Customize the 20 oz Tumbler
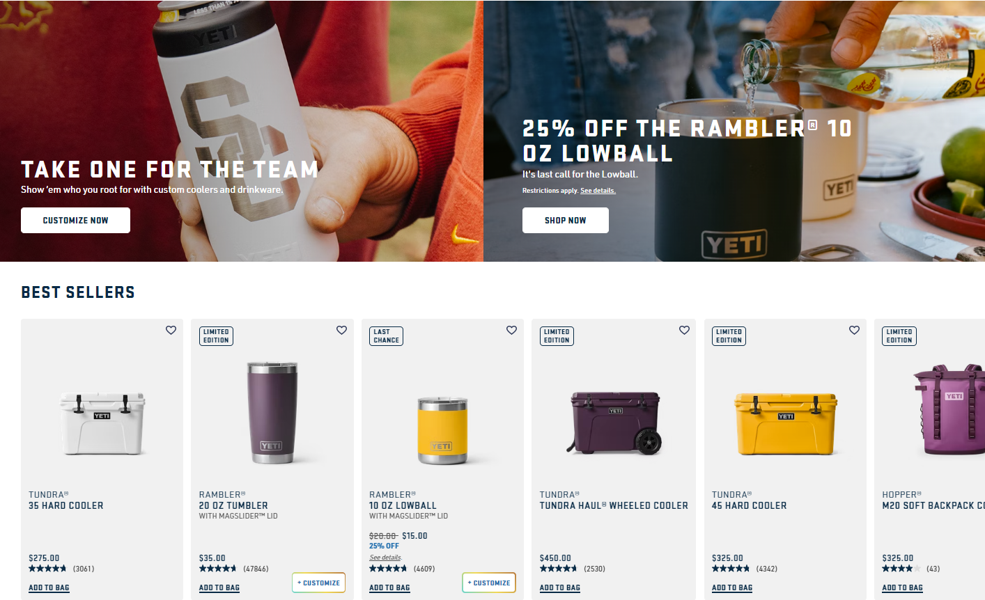The height and width of the screenshot is (600, 985). click(x=319, y=583)
